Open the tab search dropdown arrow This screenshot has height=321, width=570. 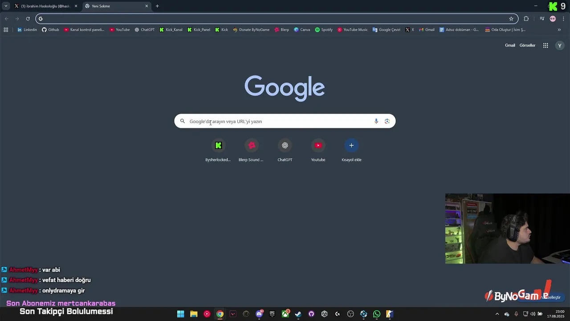(x=6, y=6)
